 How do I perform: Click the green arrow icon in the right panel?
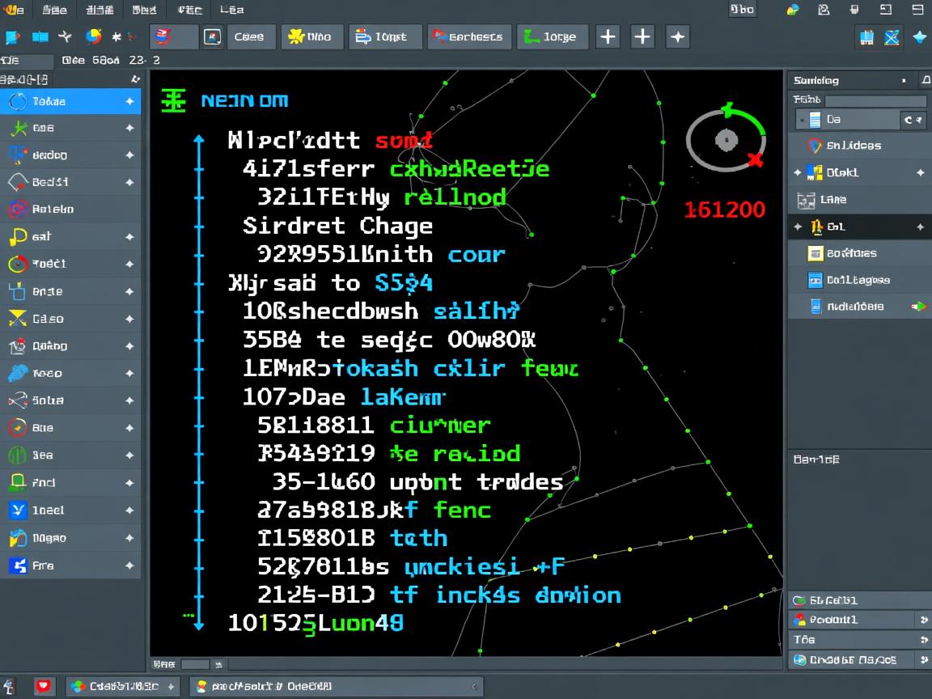pyautogui.click(x=918, y=307)
